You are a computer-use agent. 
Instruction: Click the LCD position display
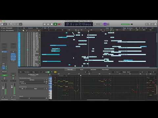pos(79,24)
